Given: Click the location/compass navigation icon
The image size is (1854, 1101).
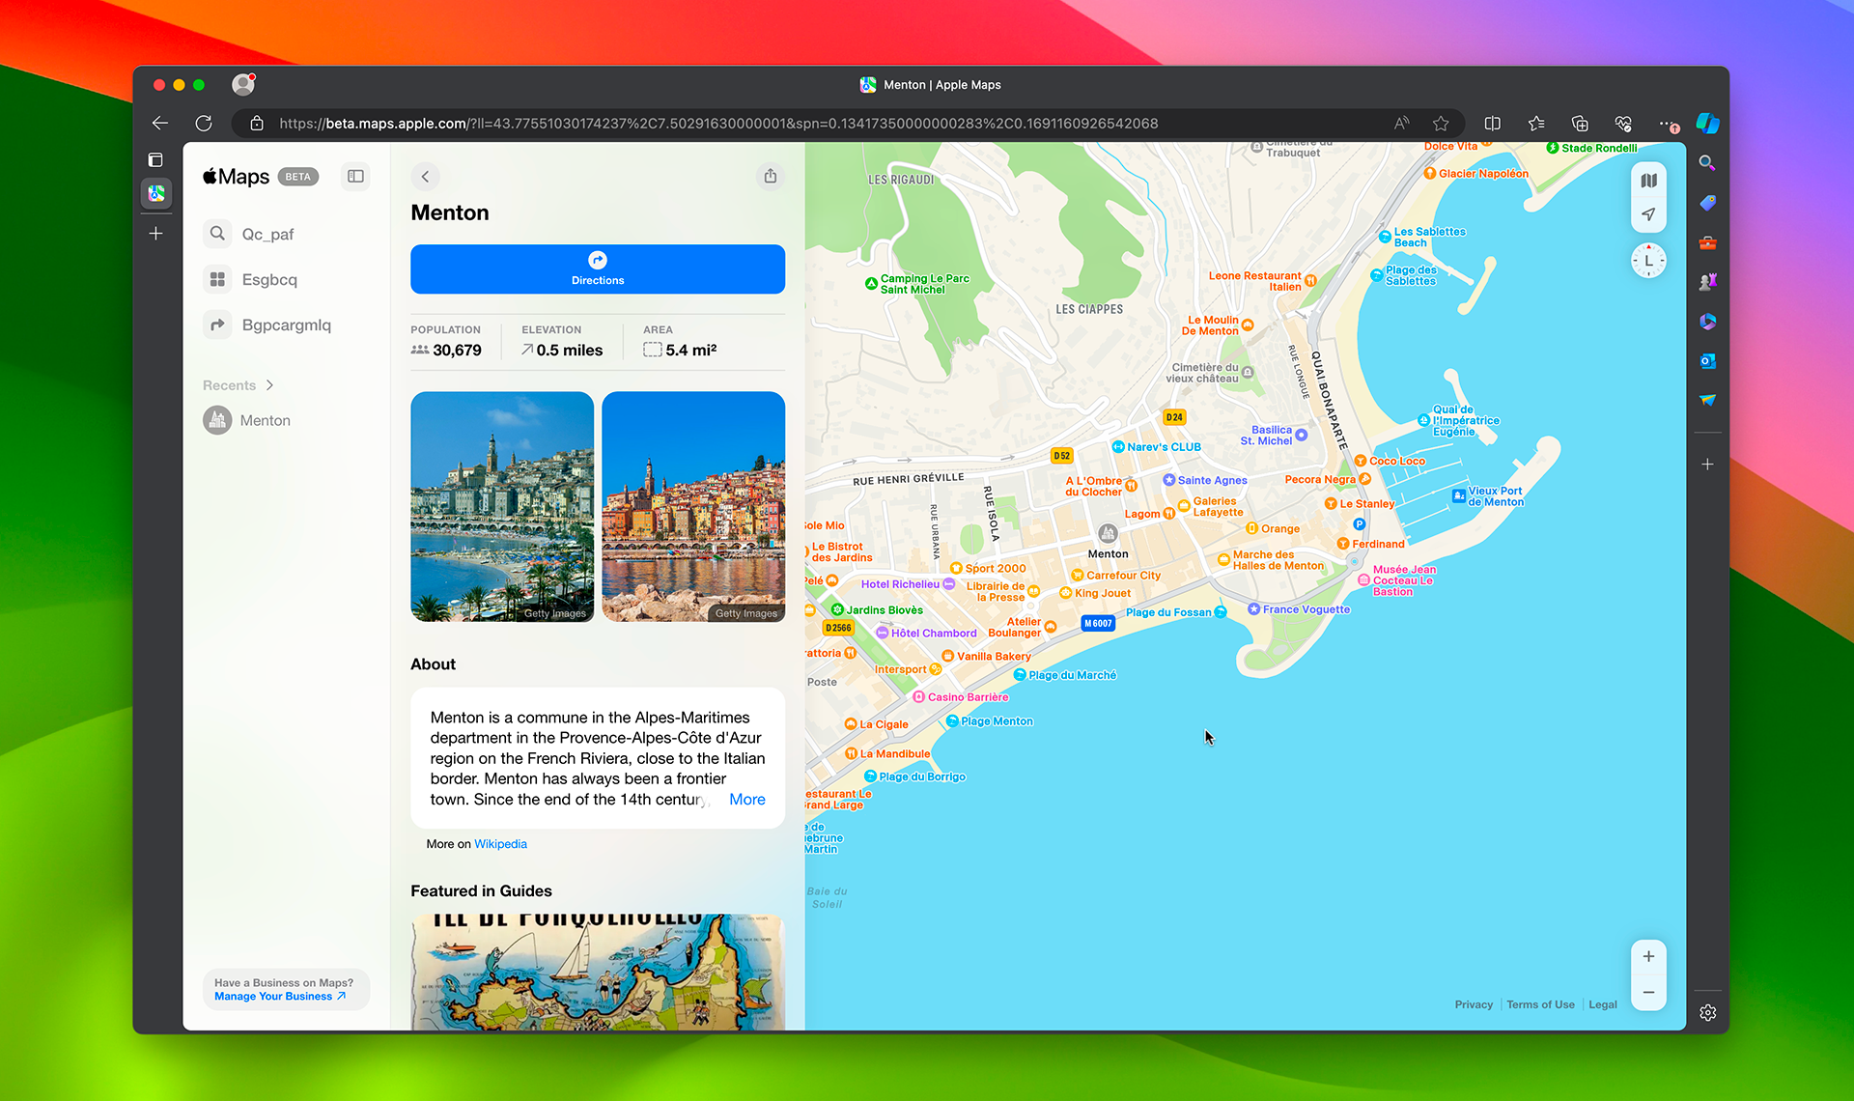Looking at the screenshot, I should [x=1648, y=213].
